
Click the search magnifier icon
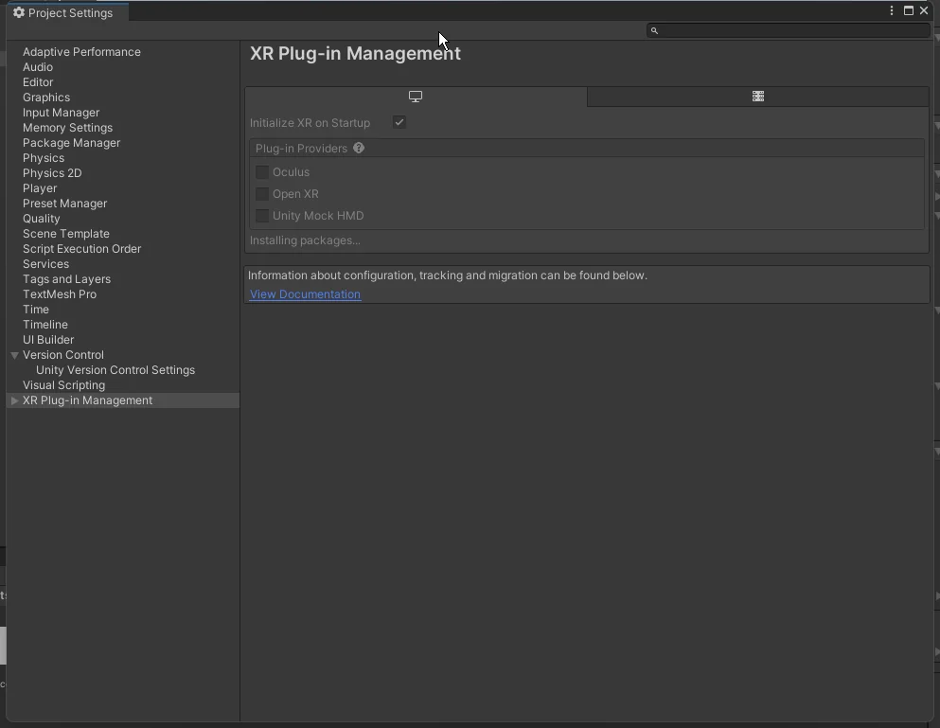pos(654,30)
